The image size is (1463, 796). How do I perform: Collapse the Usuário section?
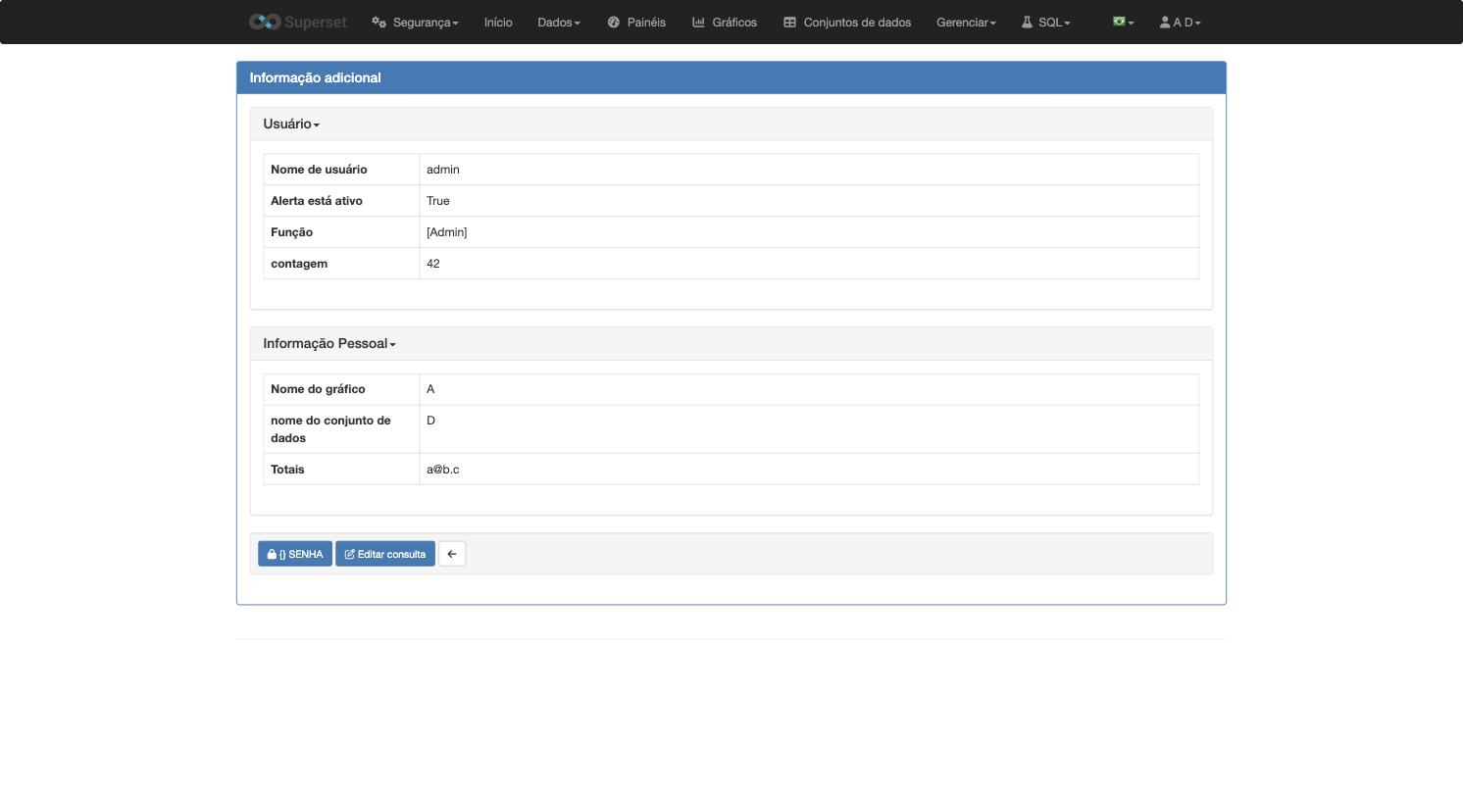291,124
